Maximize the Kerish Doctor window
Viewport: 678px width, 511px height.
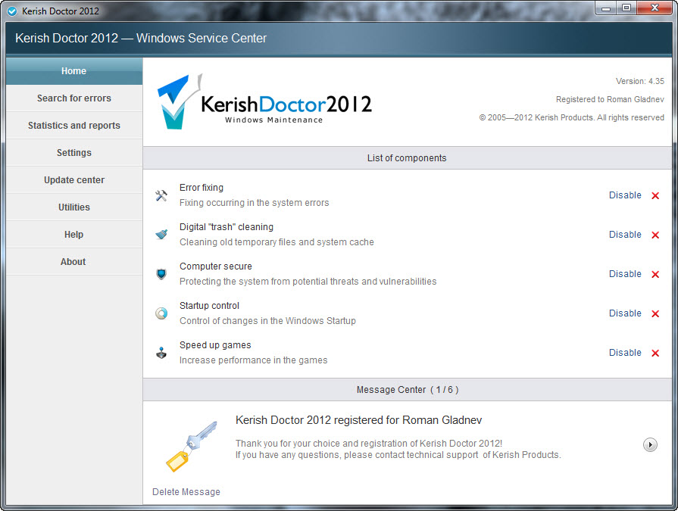click(626, 8)
